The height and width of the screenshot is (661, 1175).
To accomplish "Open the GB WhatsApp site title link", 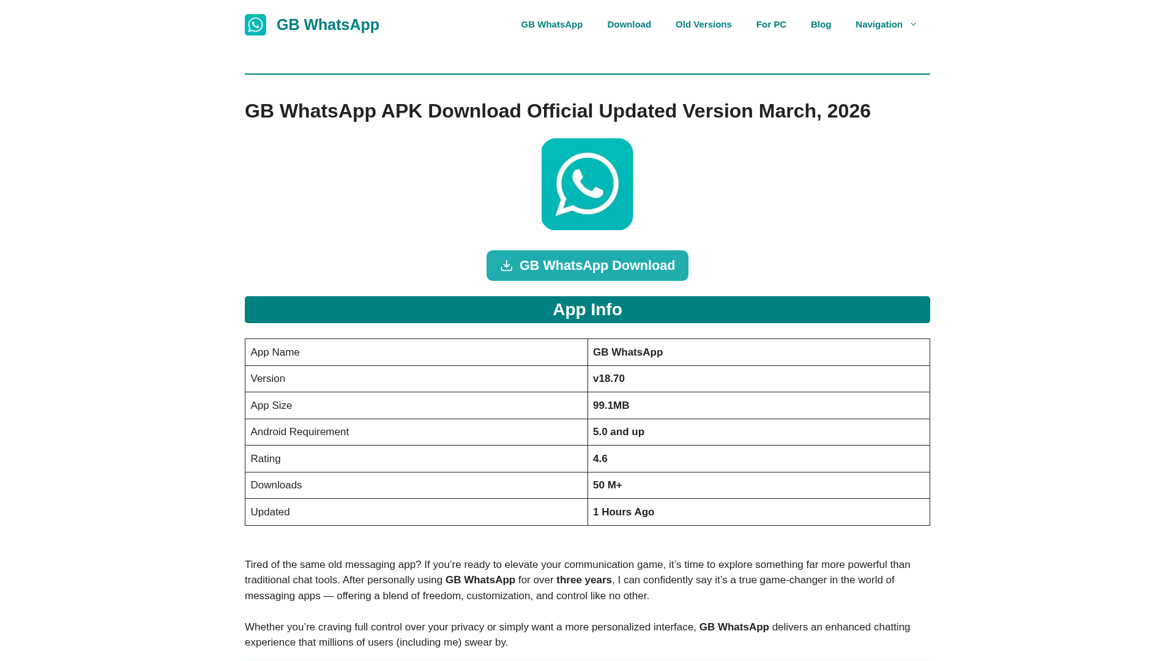I will click(328, 24).
